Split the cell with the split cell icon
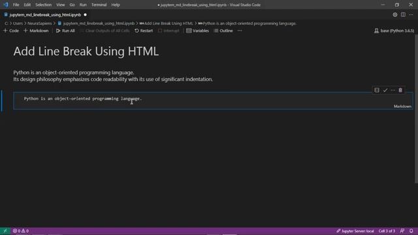The width and height of the screenshot is (418, 235). point(377,90)
